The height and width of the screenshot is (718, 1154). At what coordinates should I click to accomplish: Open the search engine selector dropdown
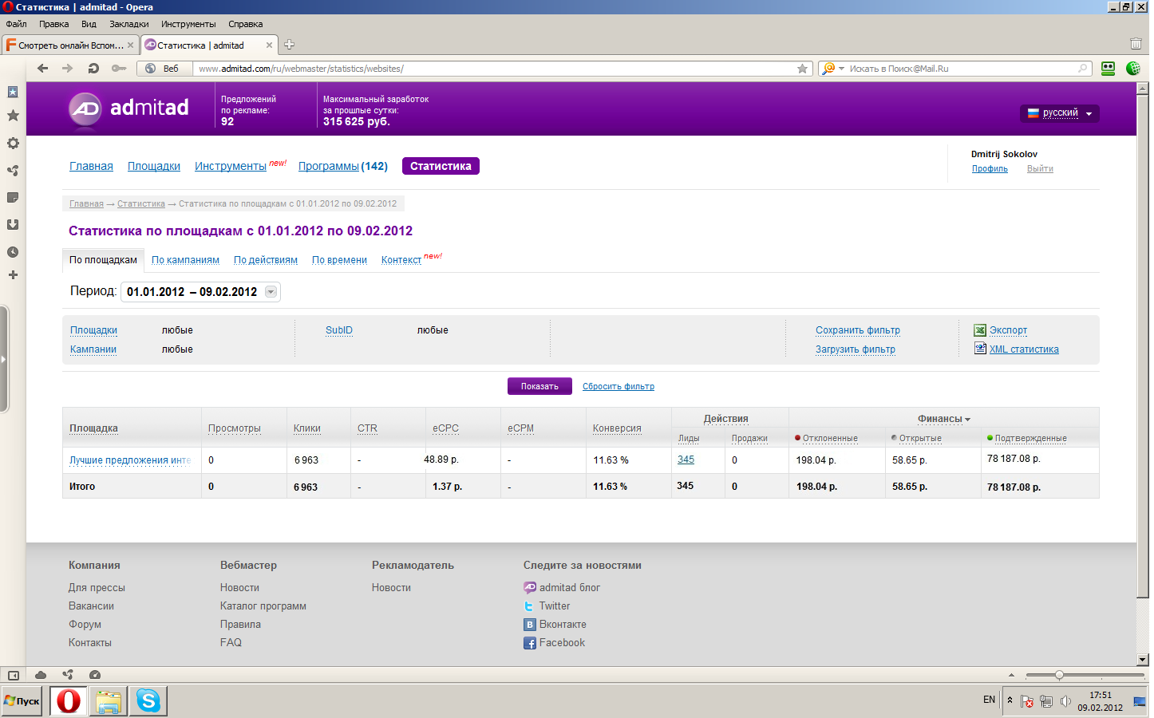[832, 69]
